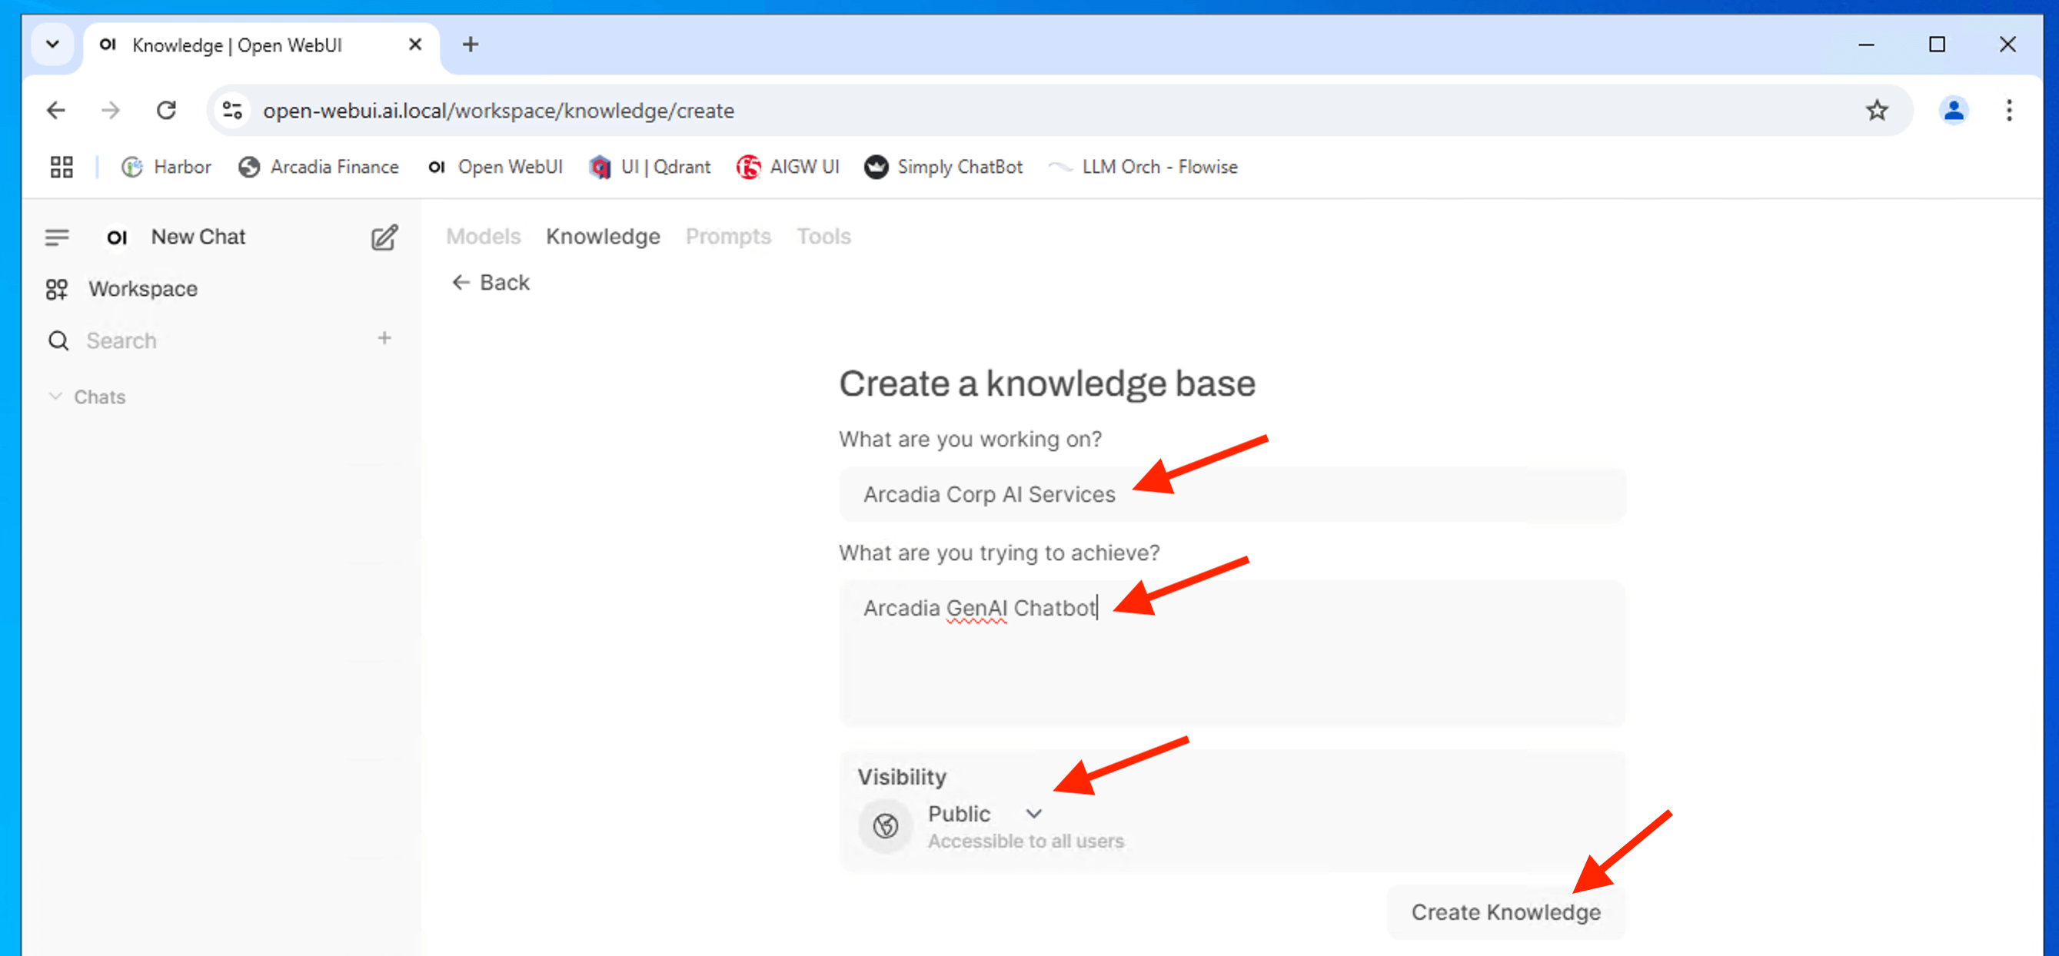The height and width of the screenshot is (956, 2059).
Task: Reload the page with refresh icon
Action: click(x=166, y=110)
